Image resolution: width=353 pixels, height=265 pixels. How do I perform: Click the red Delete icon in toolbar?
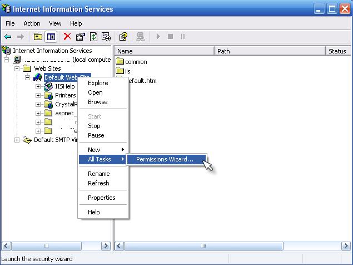(x=67, y=37)
